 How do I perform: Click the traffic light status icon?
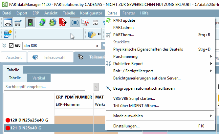[x=30, y=22]
